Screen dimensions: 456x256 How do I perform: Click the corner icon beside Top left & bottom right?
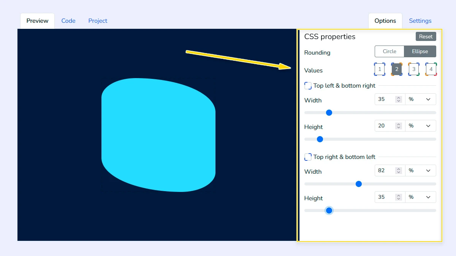308,86
